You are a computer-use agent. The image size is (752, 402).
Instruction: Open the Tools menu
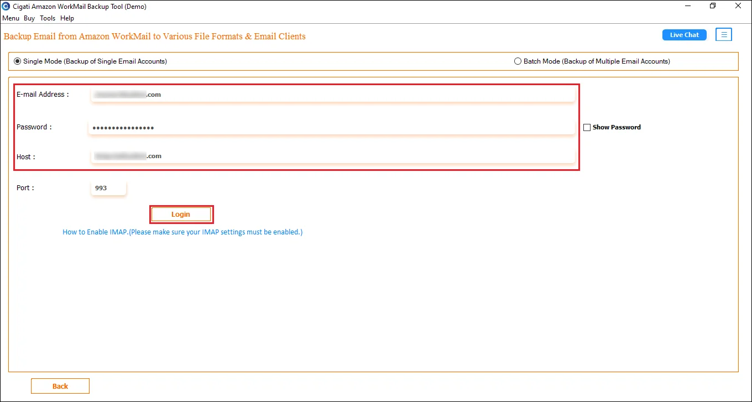[x=48, y=18]
